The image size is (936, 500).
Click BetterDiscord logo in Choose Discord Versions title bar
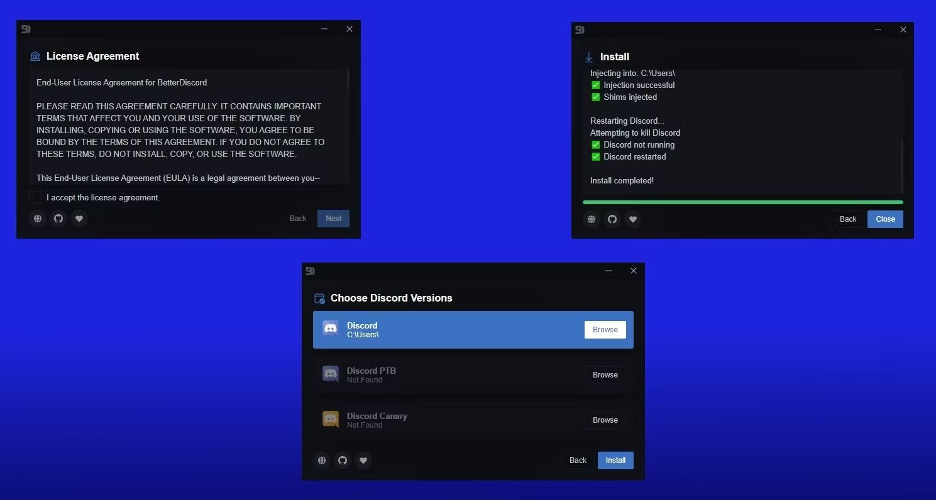point(310,271)
